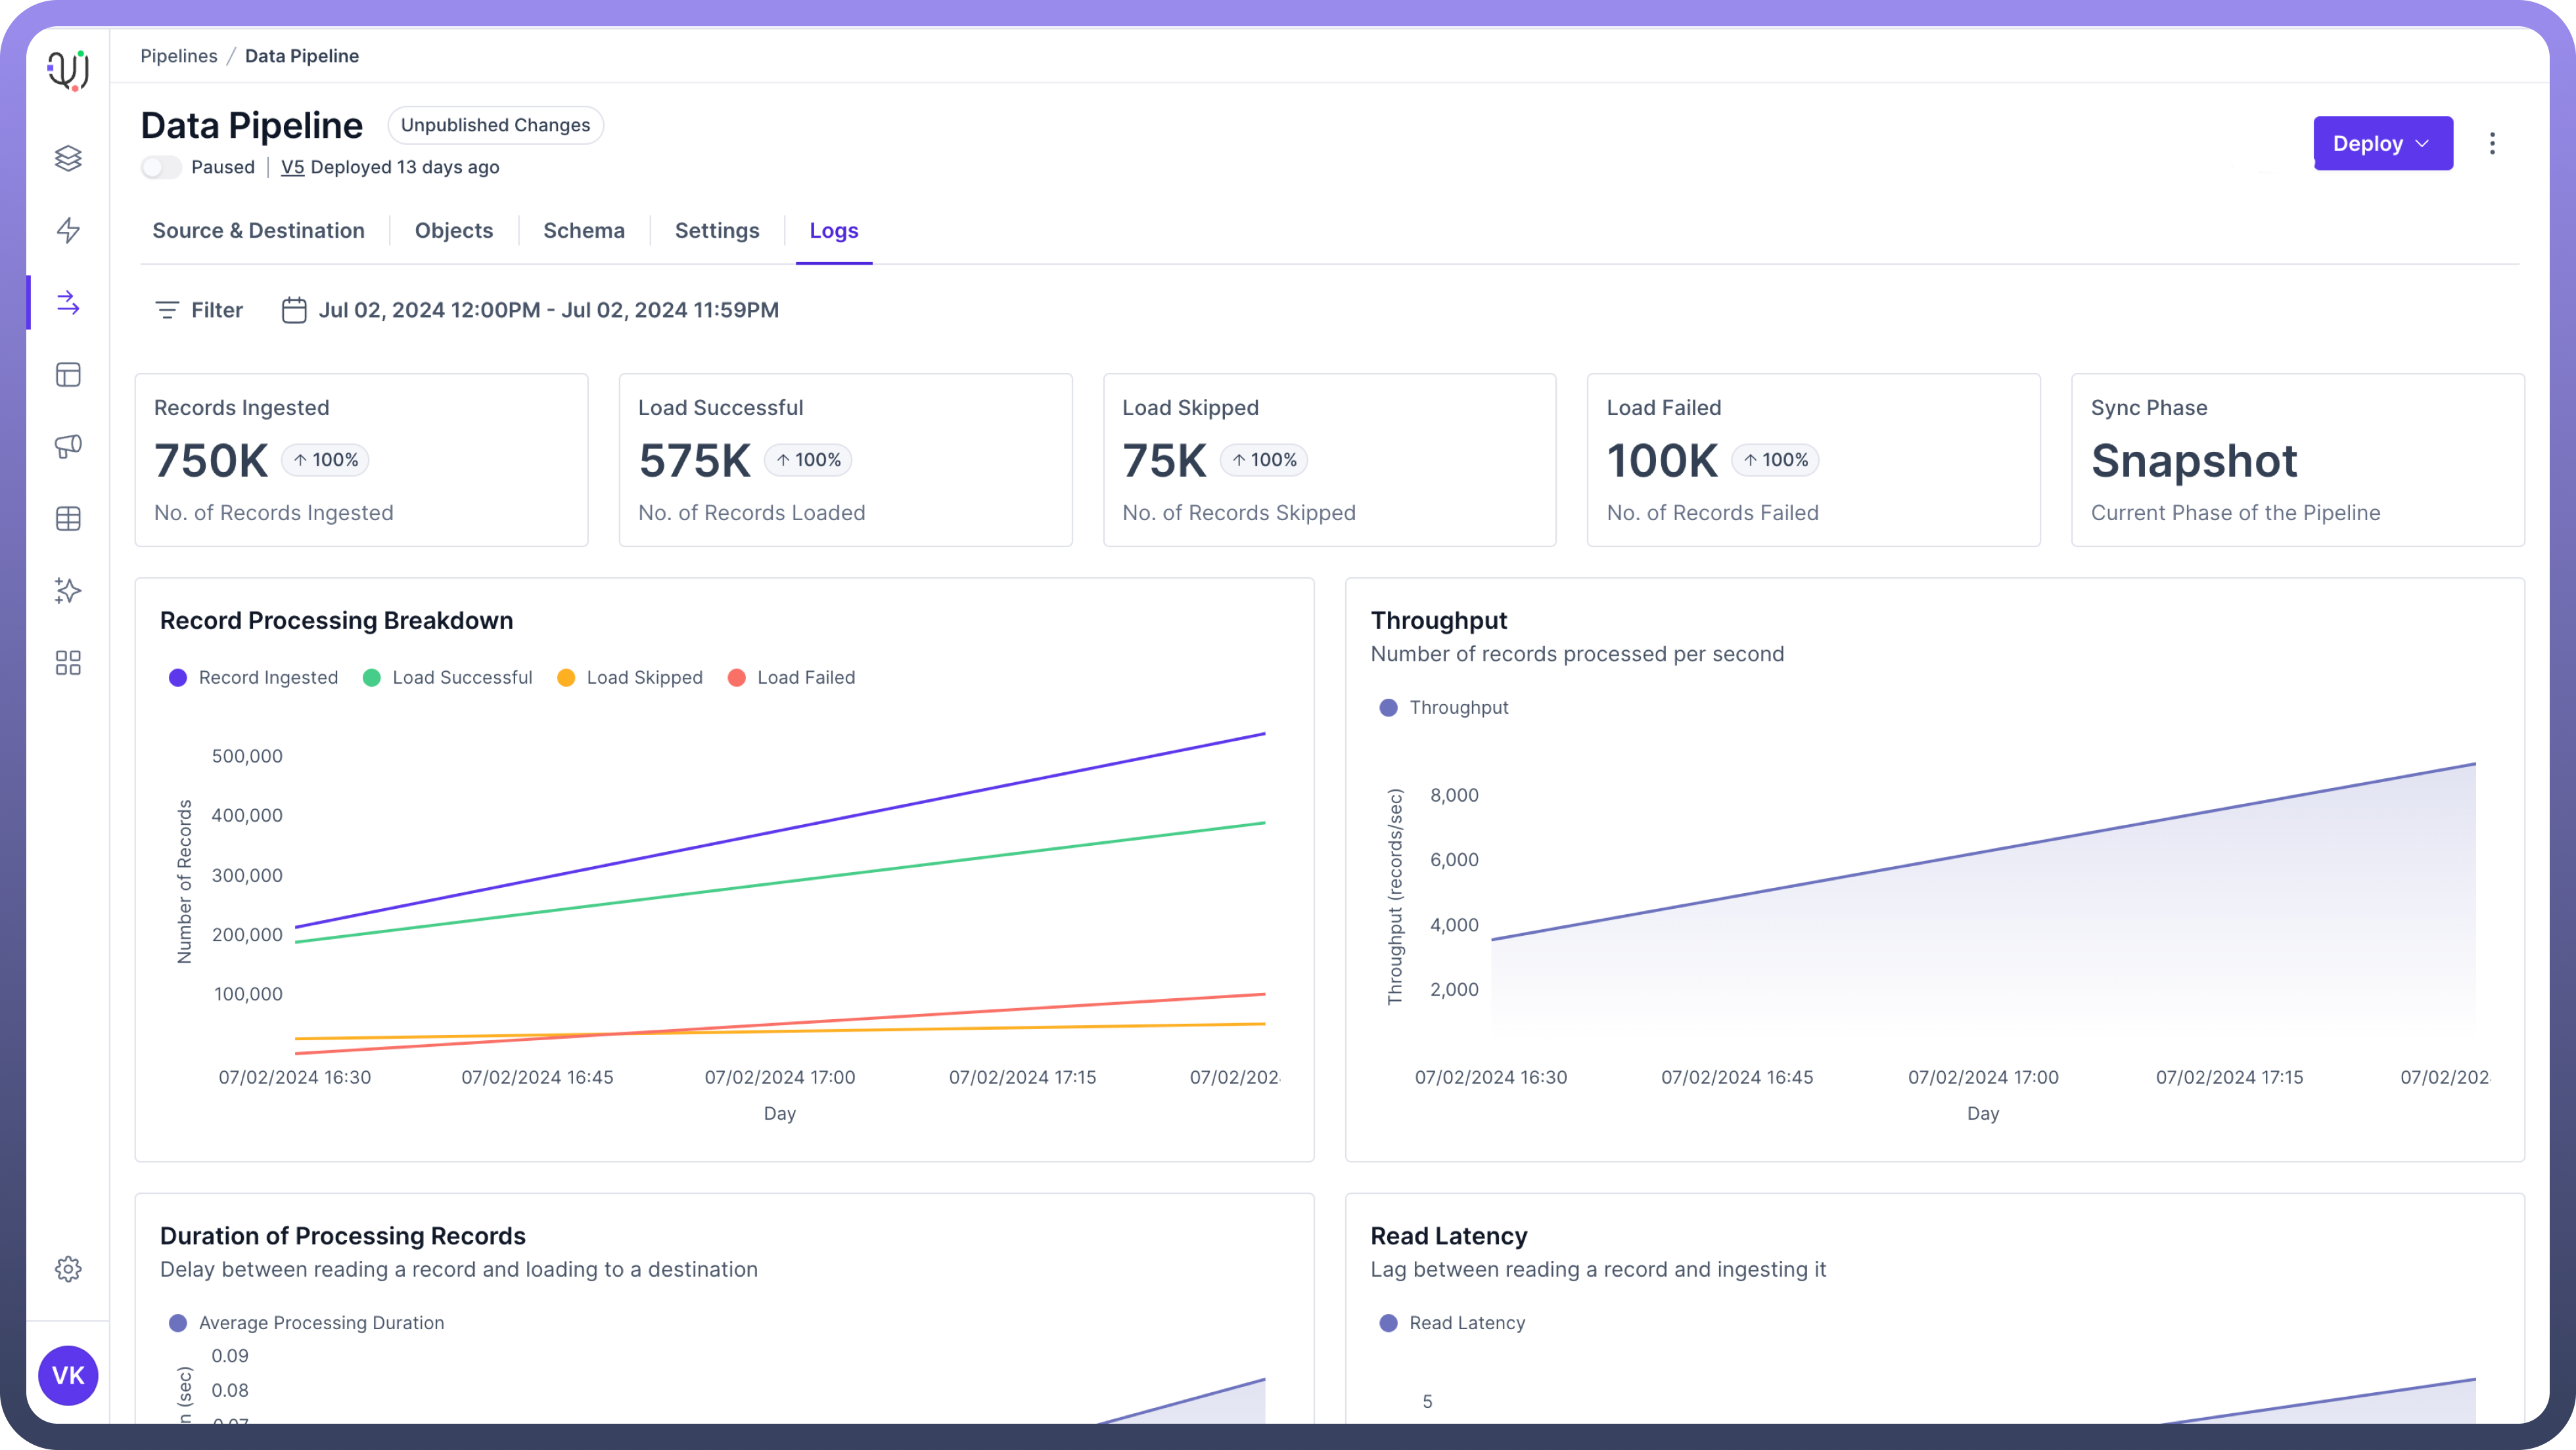The height and width of the screenshot is (1450, 2576).
Task: Select the pipelines arrows sidebar icon
Action: tap(68, 303)
